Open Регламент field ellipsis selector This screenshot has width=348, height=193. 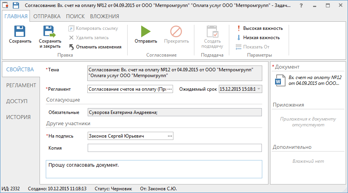click(170, 89)
